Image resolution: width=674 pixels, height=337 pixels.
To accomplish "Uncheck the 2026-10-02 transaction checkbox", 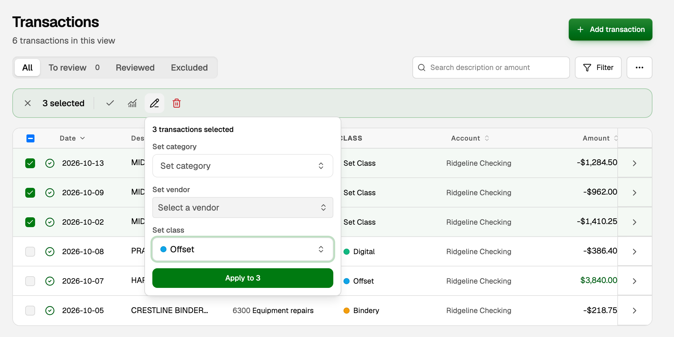I will [30, 222].
